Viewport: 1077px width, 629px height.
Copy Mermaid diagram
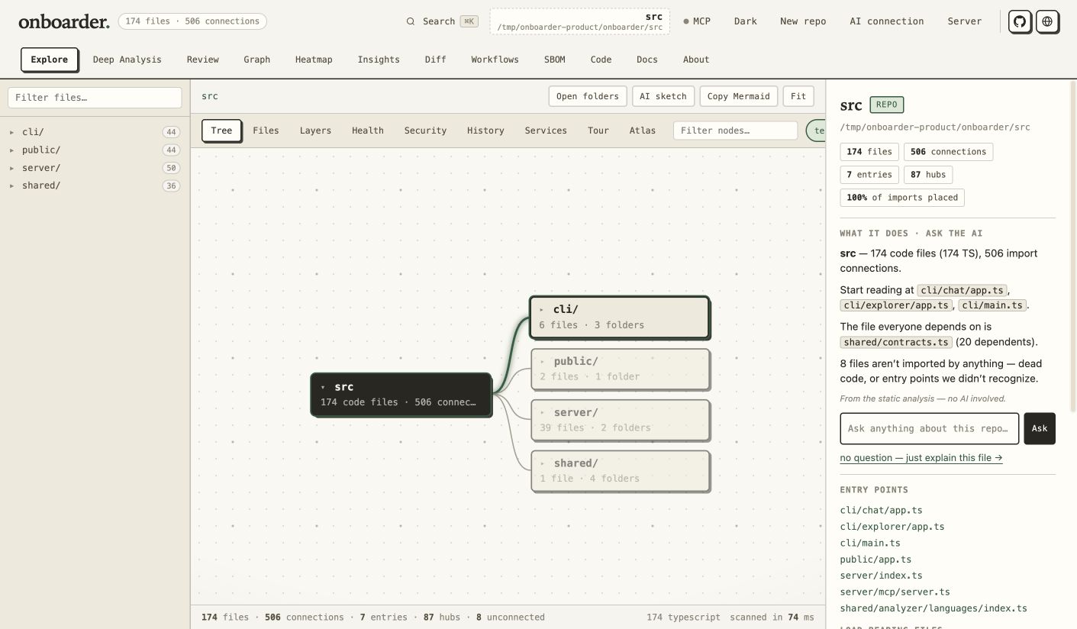[x=739, y=96]
